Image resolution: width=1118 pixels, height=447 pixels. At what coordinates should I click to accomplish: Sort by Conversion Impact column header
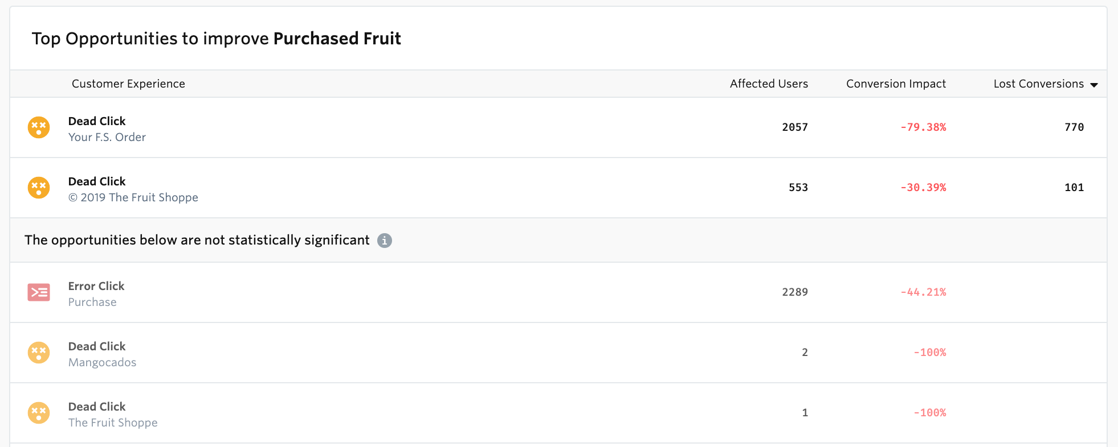[x=896, y=84]
